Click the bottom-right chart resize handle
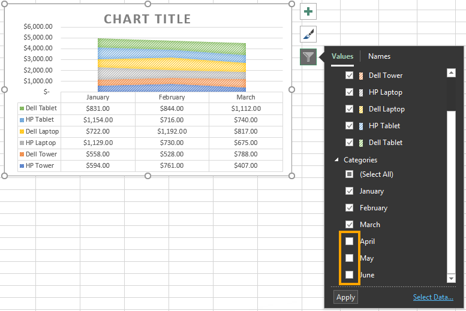Image resolution: width=466 pixels, height=311 pixels. pyautogui.click(x=292, y=176)
